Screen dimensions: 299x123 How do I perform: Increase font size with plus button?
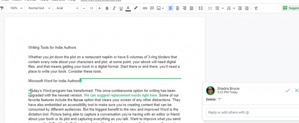(99, 8)
